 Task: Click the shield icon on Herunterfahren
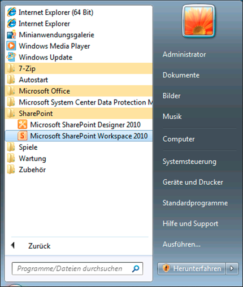click(x=166, y=268)
